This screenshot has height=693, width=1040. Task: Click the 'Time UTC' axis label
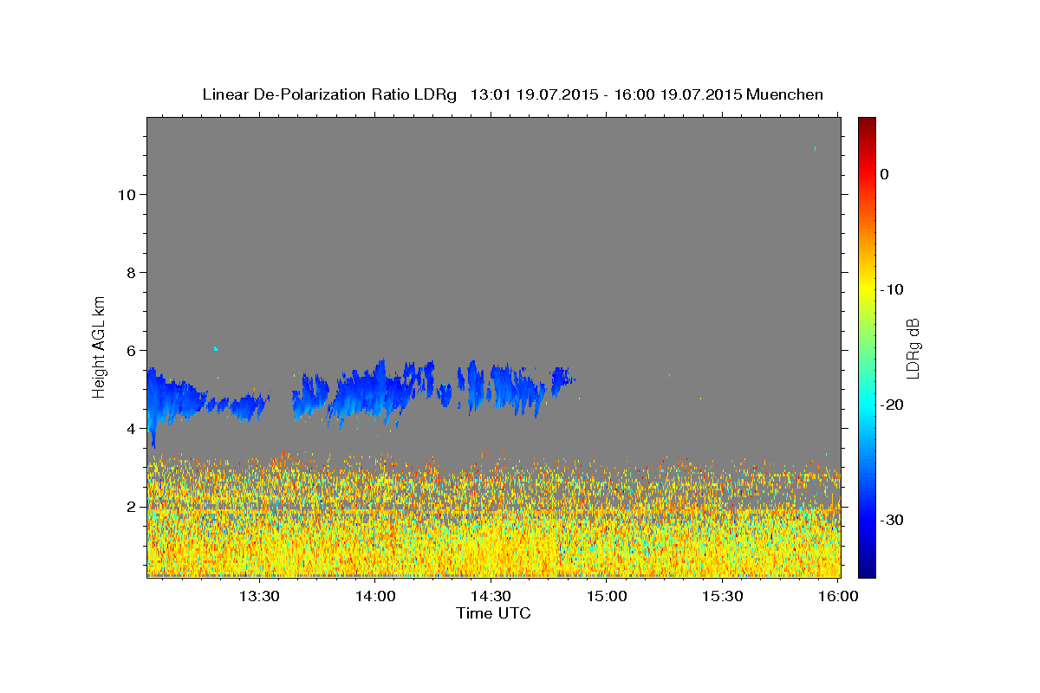point(493,613)
